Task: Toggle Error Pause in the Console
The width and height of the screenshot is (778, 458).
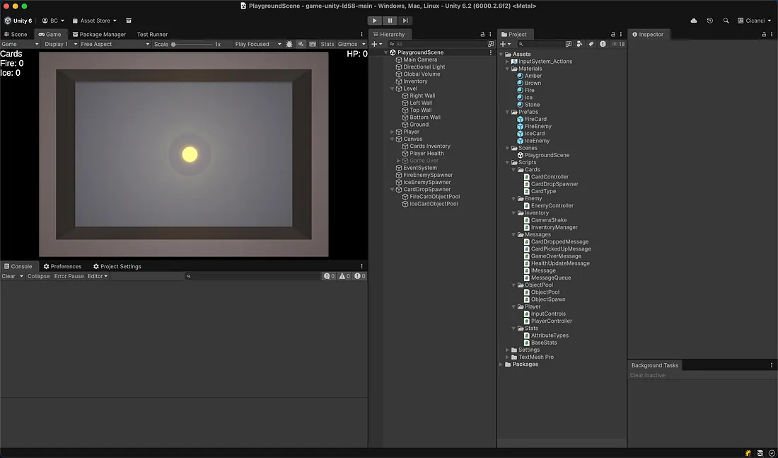Action: point(69,276)
